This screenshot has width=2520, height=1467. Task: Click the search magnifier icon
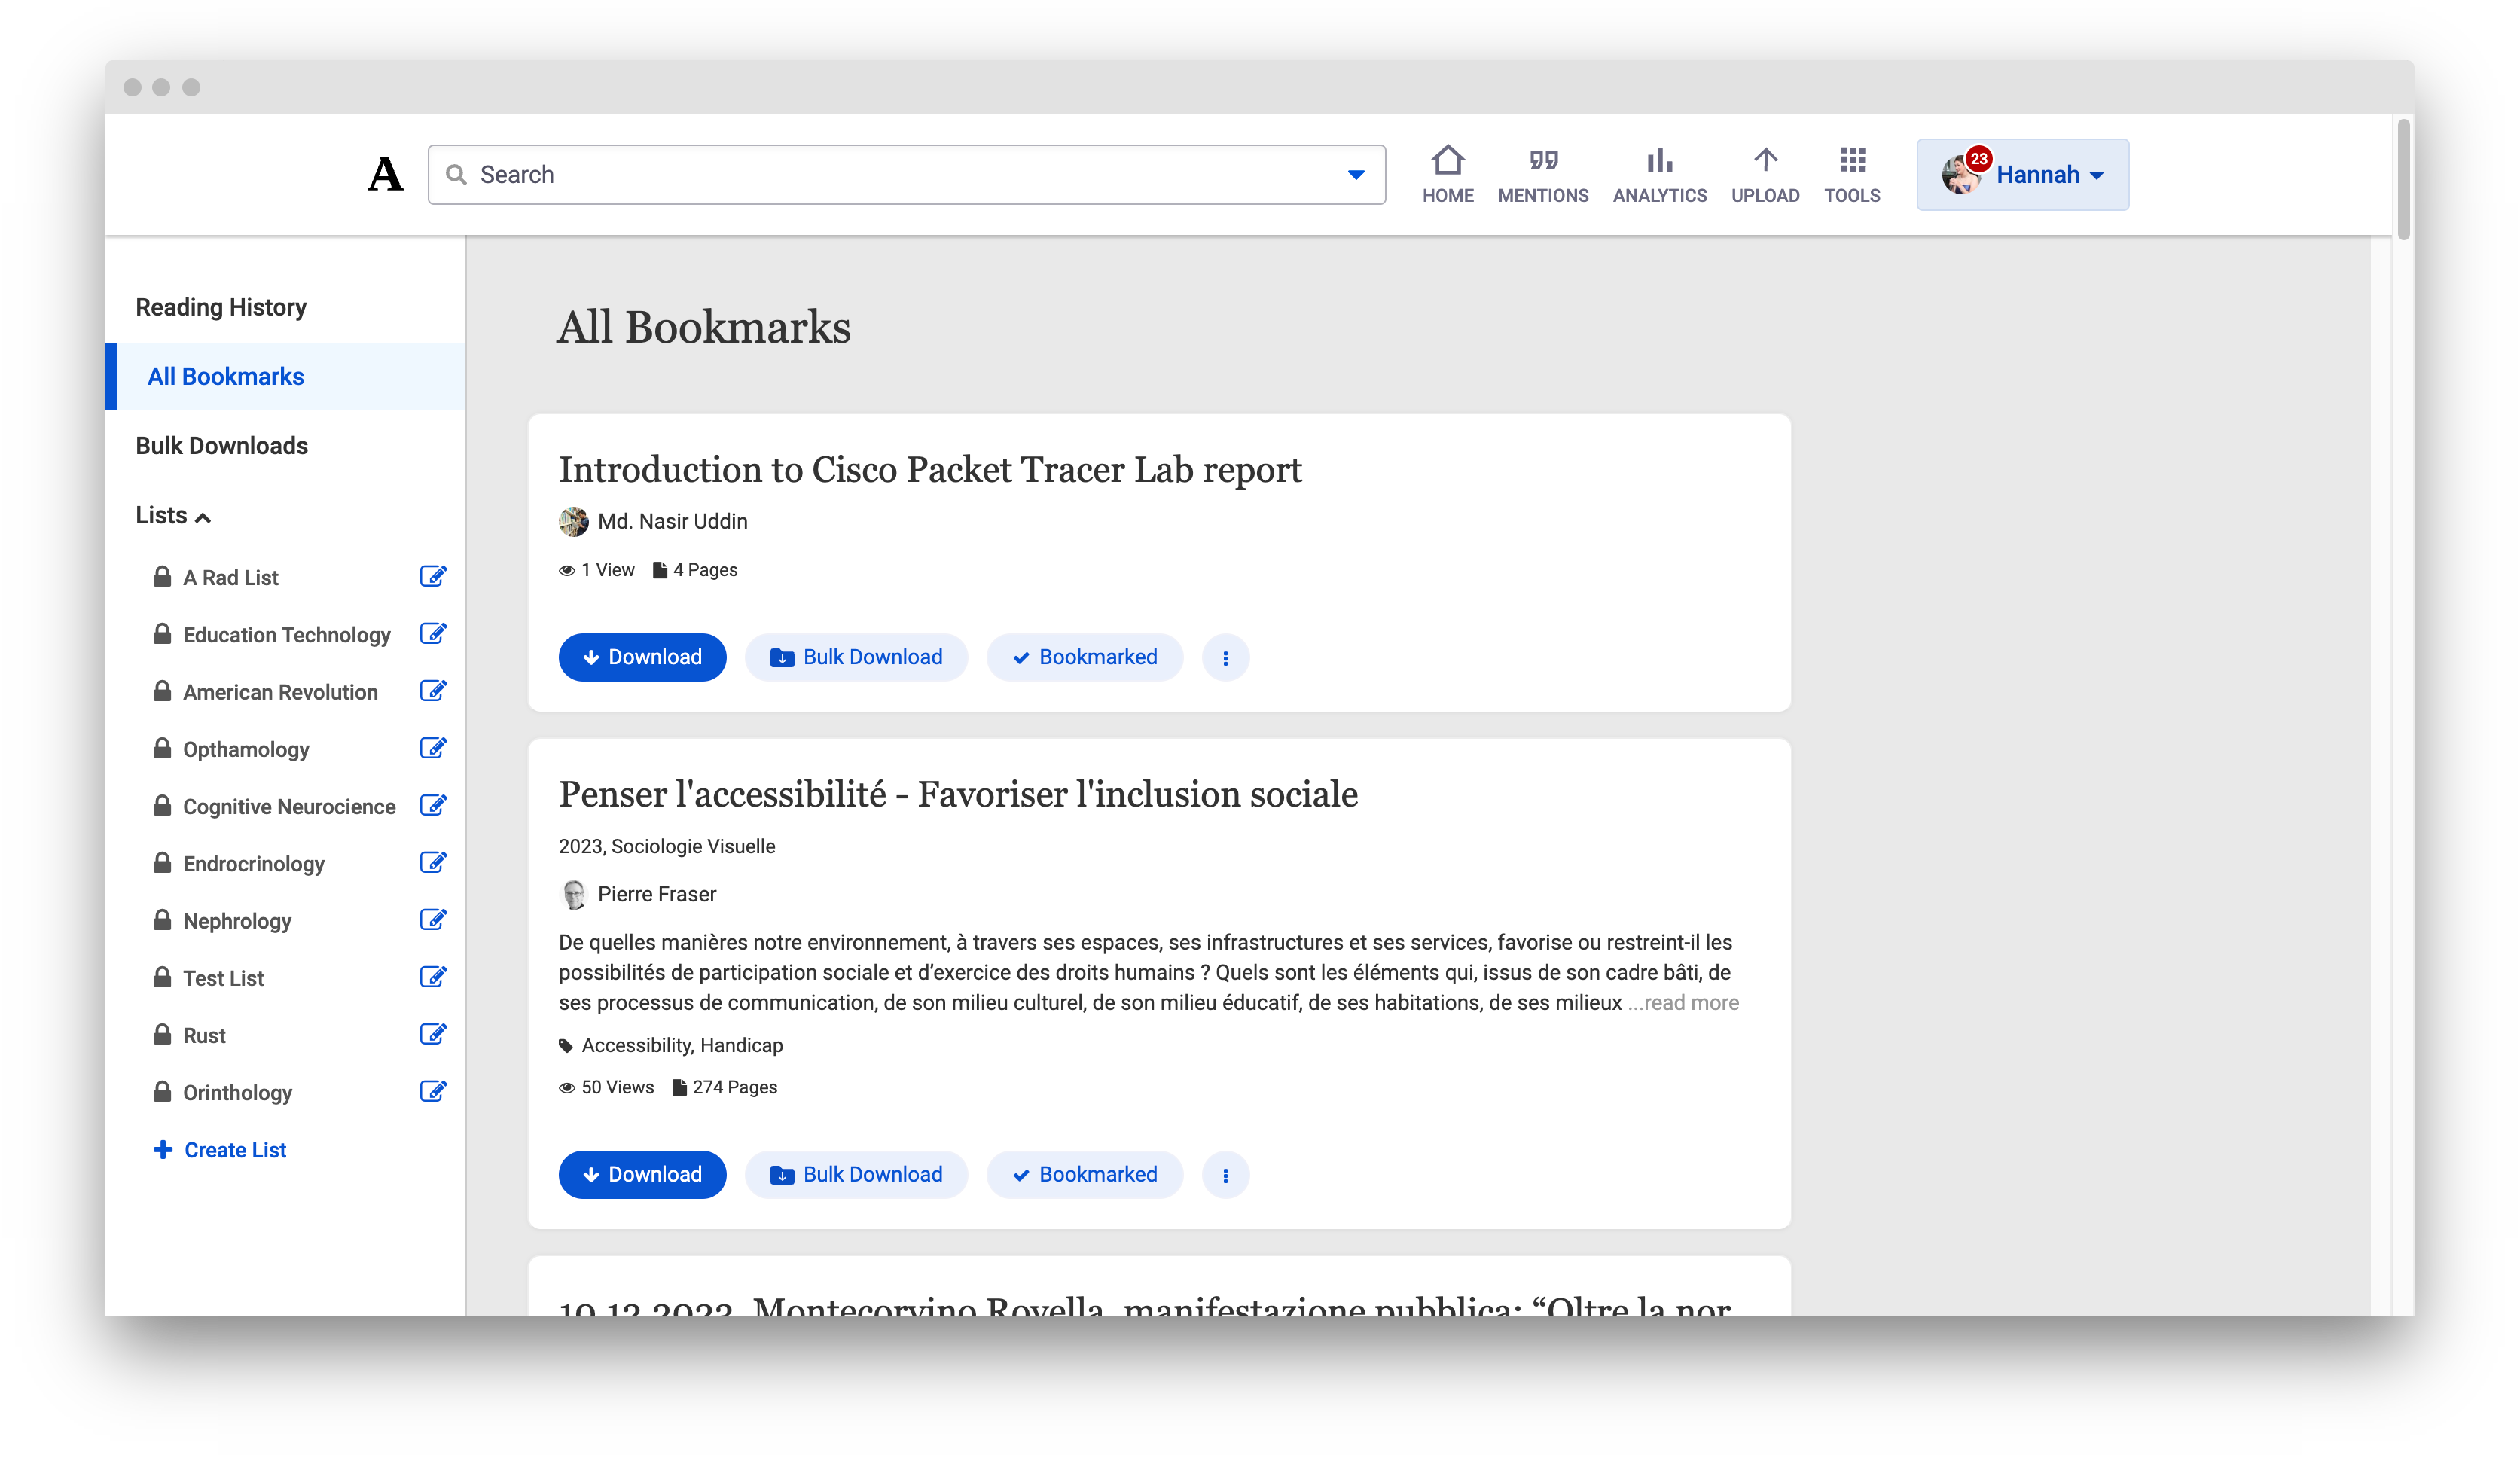tap(456, 175)
